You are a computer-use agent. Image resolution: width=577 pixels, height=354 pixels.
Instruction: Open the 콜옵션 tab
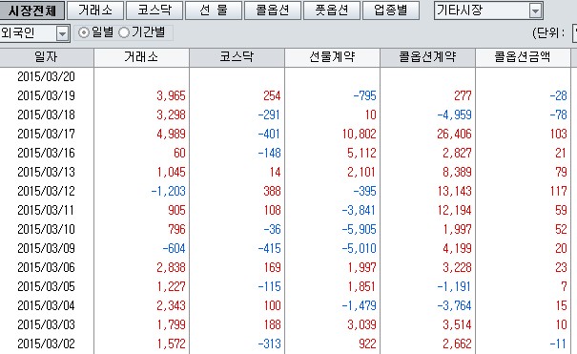tap(273, 10)
